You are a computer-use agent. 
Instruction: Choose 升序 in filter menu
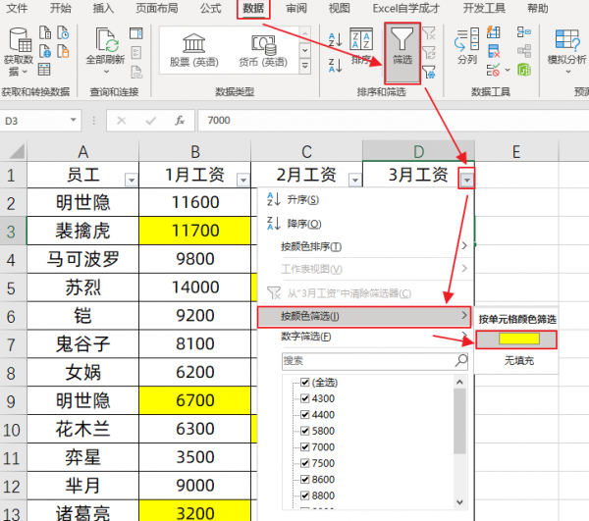(x=365, y=200)
